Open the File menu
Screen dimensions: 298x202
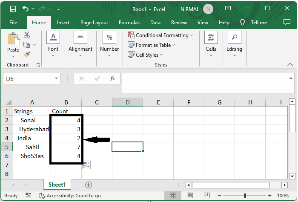tap(13, 23)
